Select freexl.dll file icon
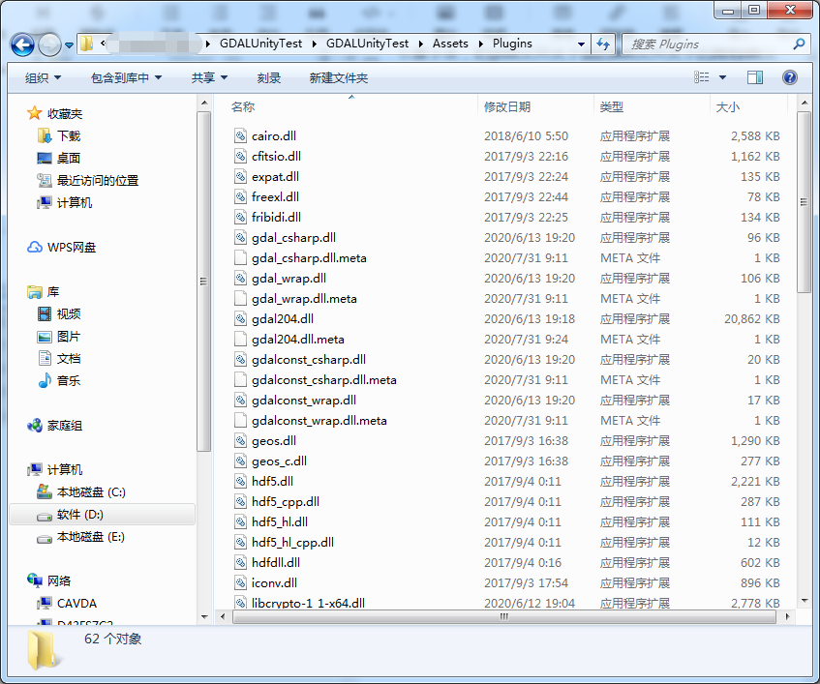Screen dimensions: 820x684 click(x=240, y=197)
